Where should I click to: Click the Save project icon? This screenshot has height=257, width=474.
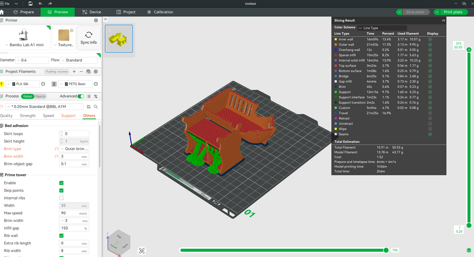[31, 3]
